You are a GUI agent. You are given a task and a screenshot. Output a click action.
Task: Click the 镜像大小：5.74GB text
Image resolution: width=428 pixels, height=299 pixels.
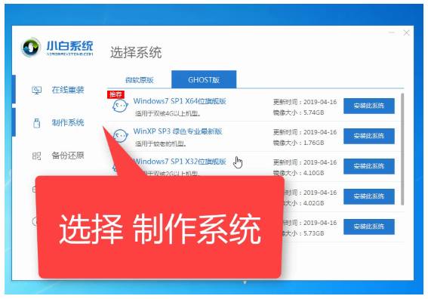point(299,113)
